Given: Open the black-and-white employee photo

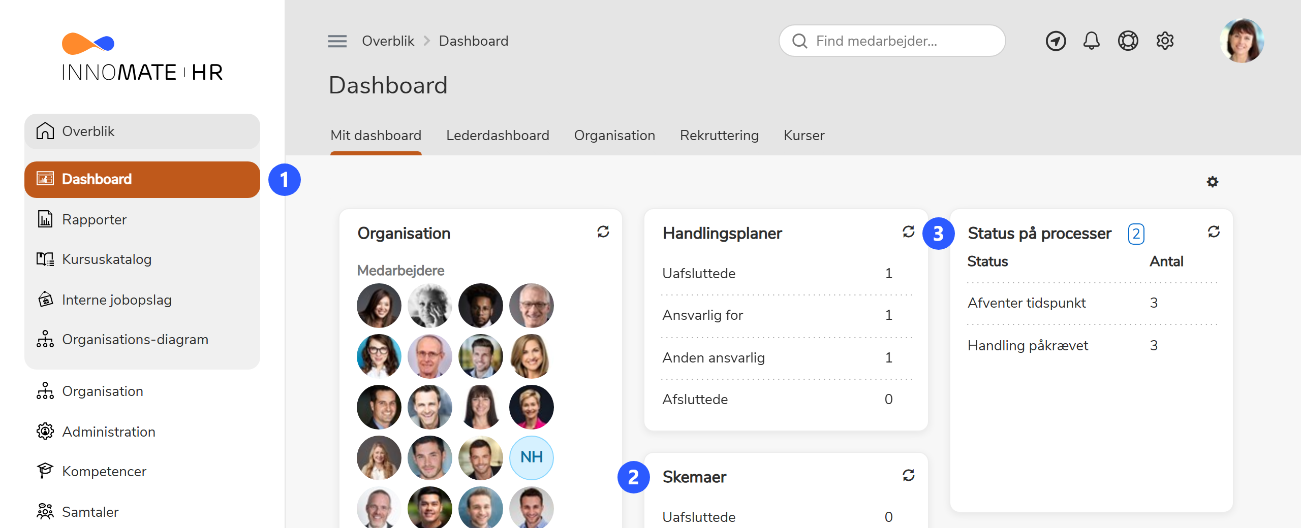Looking at the screenshot, I should 429,305.
